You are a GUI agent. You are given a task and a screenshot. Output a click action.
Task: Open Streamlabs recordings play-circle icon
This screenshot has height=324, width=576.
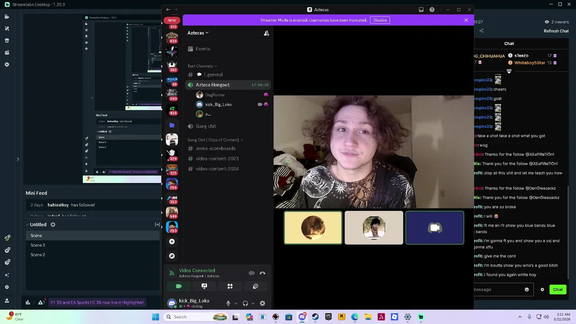[x=7, y=65]
